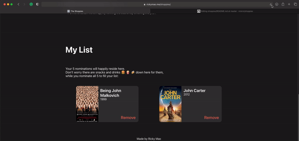Click the Made by Ricky Mao footer

149,139
